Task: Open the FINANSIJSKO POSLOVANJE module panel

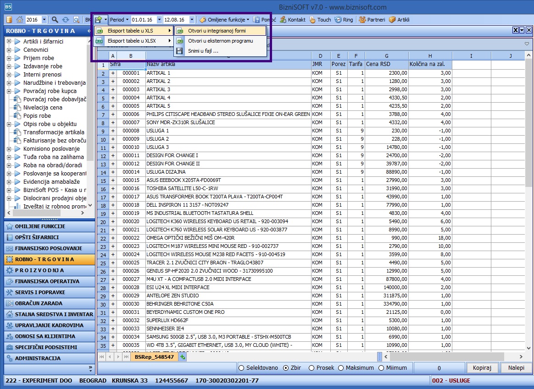Action: [50, 248]
